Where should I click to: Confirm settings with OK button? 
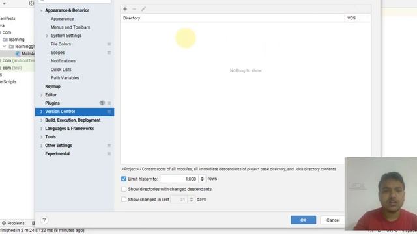tap(303, 220)
